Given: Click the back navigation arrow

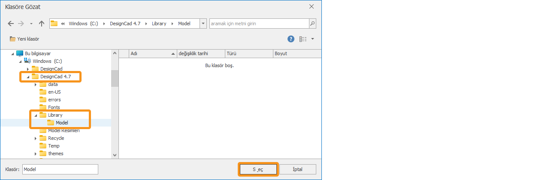Looking at the screenshot, I should click(11, 24).
